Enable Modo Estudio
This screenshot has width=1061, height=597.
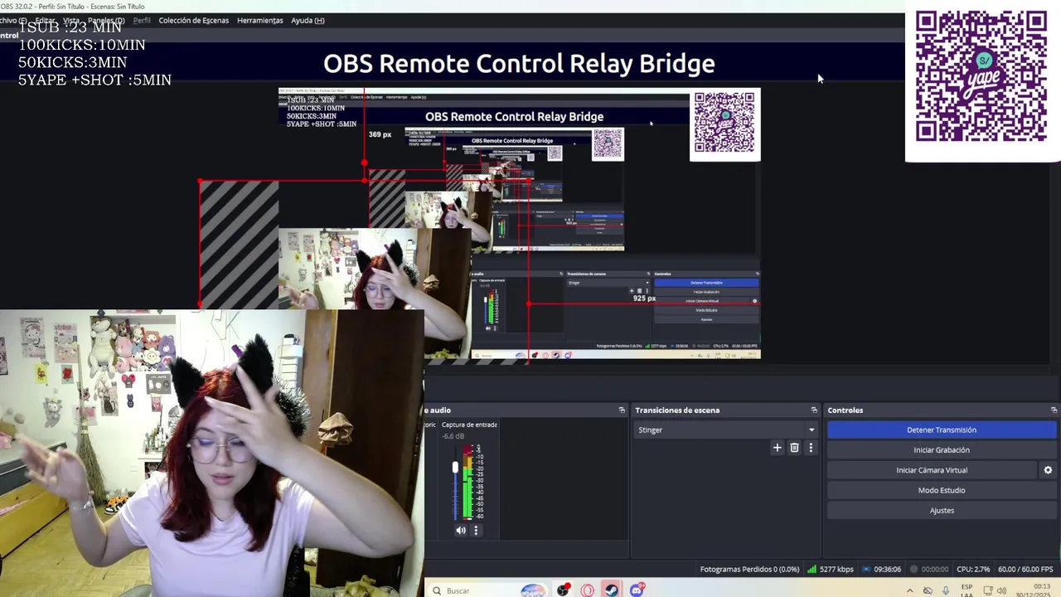(x=942, y=490)
